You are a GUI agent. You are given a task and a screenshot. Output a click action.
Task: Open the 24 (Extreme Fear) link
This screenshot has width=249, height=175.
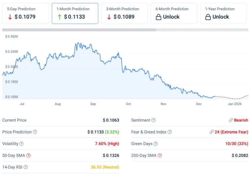pos(229,132)
